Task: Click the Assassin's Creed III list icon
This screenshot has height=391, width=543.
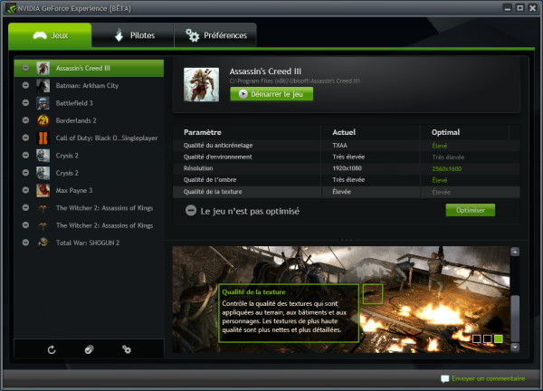Action: tap(43, 68)
